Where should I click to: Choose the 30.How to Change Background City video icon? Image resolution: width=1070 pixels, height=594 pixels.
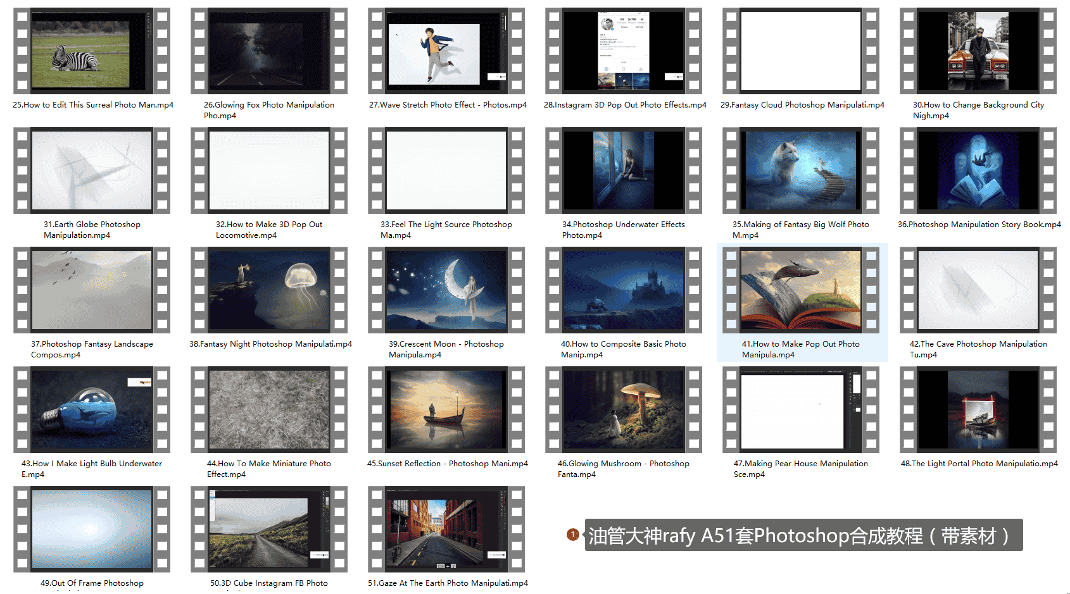click(978, 51)
